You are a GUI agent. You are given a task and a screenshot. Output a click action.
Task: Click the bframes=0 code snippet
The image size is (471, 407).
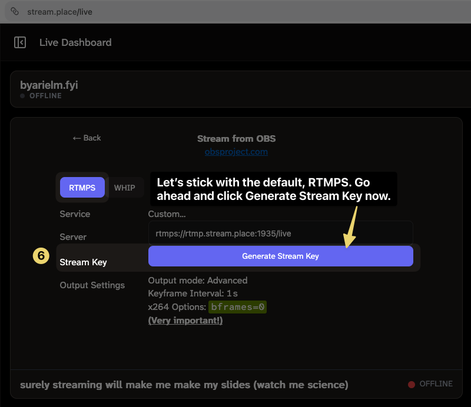(237, 307)
